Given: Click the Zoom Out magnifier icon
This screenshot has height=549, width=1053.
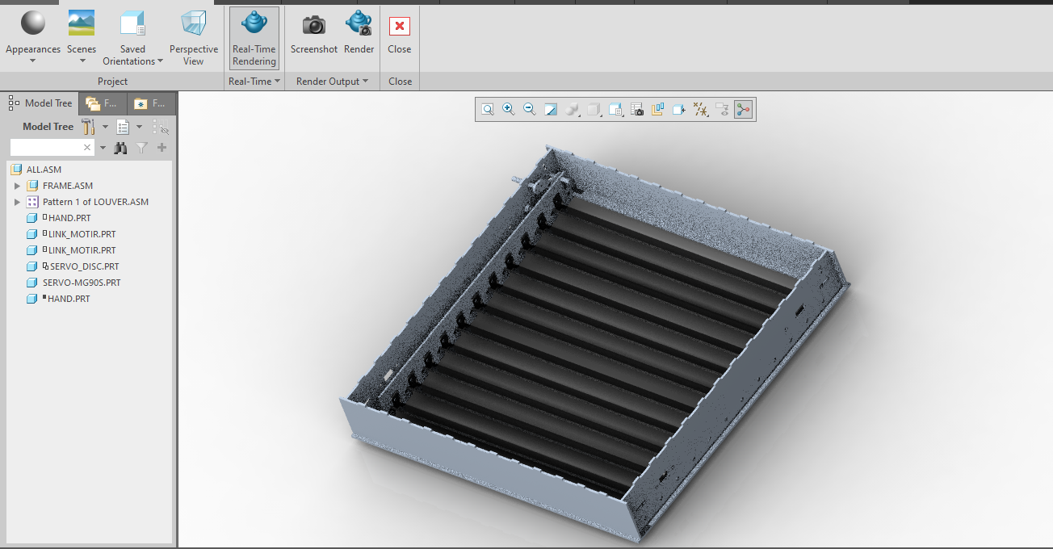Looking at the screenshot, I should pyautogui.click(x=530, y=110).
